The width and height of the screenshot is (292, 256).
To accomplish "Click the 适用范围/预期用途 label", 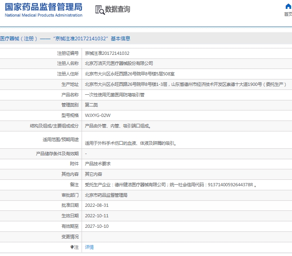I will click(x=61, y=139).
